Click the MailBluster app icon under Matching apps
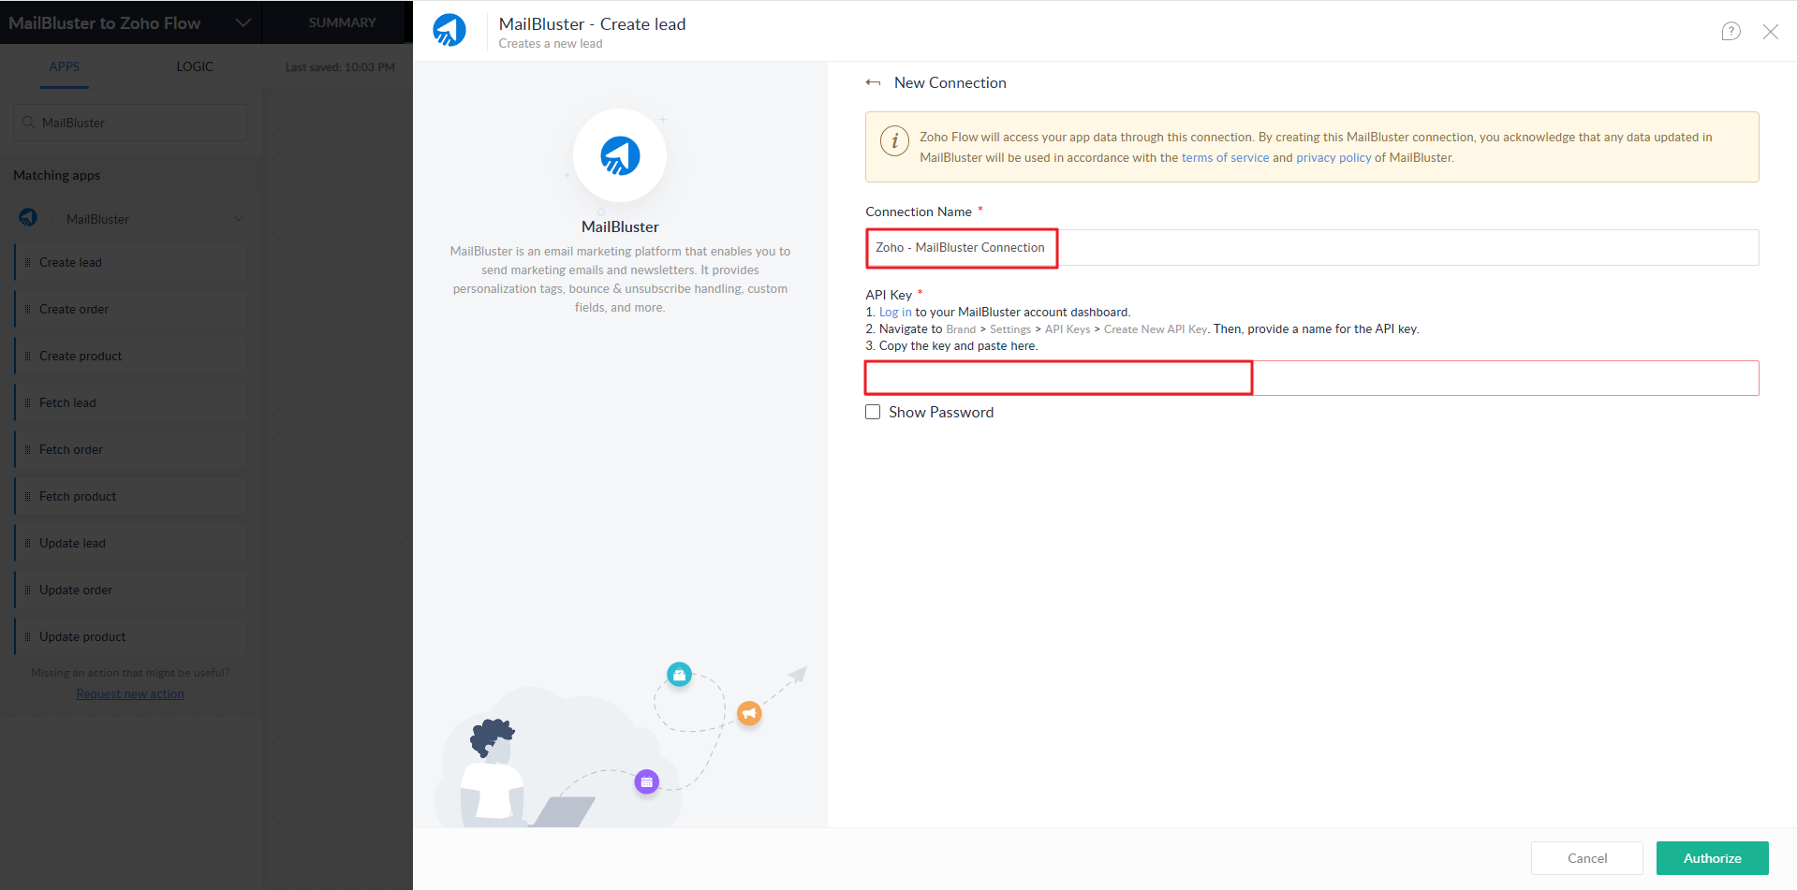 (28, 218)
